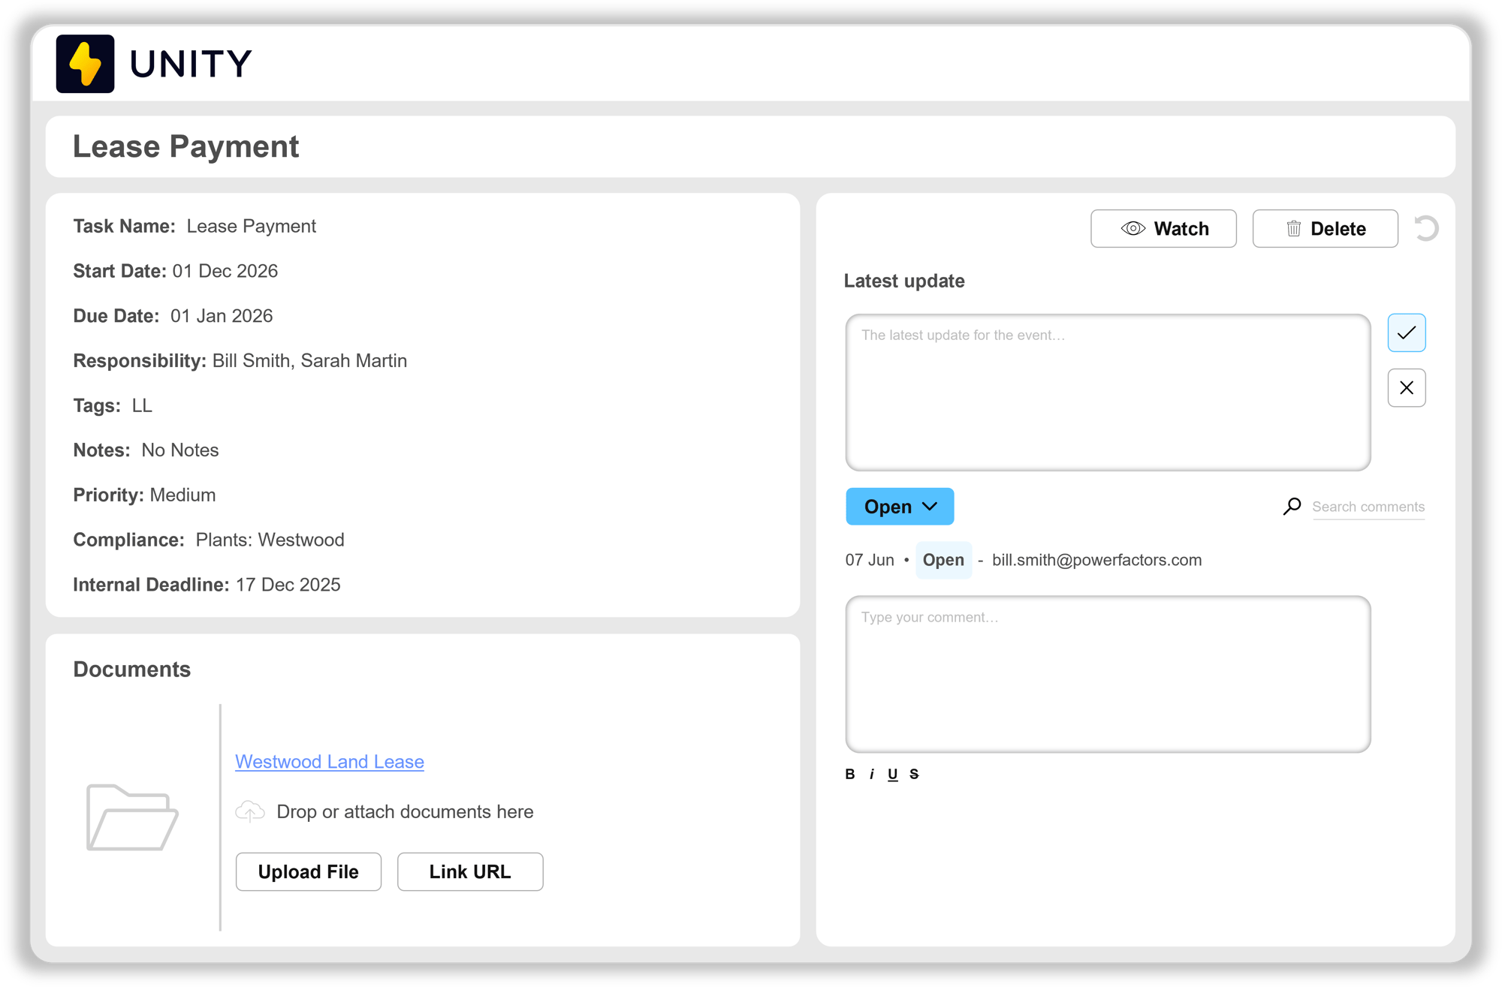Delete the Lease Payment task
Screen dimensions: 1502x987
[1325, 229]
